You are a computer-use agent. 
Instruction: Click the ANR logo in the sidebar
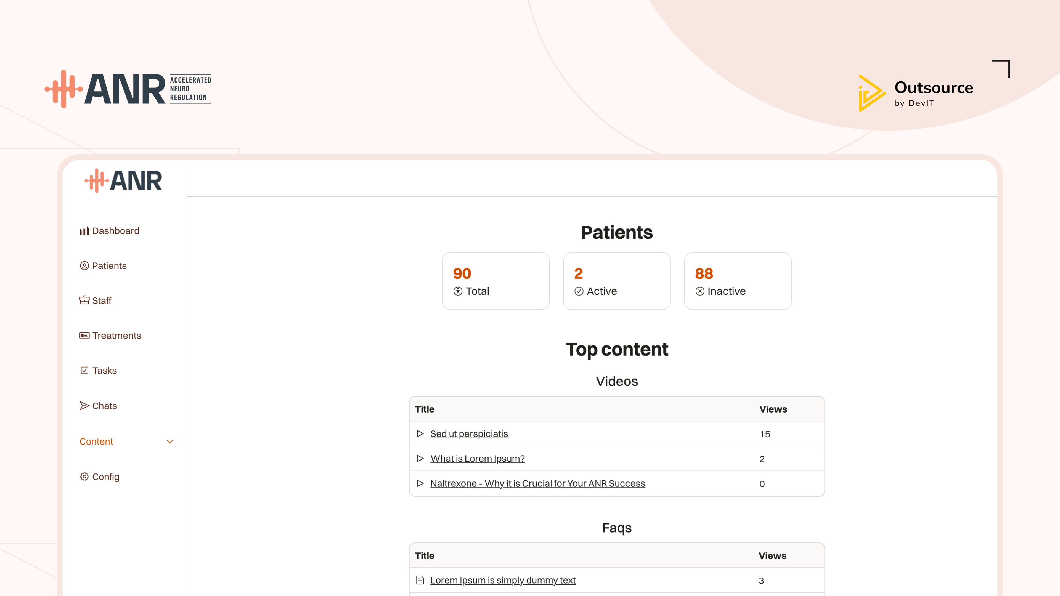(123, 180)
